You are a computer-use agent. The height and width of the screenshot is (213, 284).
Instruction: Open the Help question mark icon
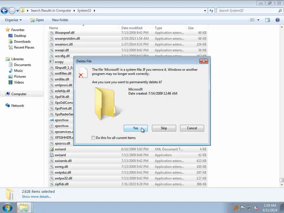pos(277,20)
